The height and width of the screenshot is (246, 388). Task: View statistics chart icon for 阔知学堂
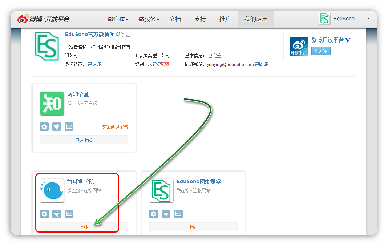69,126
